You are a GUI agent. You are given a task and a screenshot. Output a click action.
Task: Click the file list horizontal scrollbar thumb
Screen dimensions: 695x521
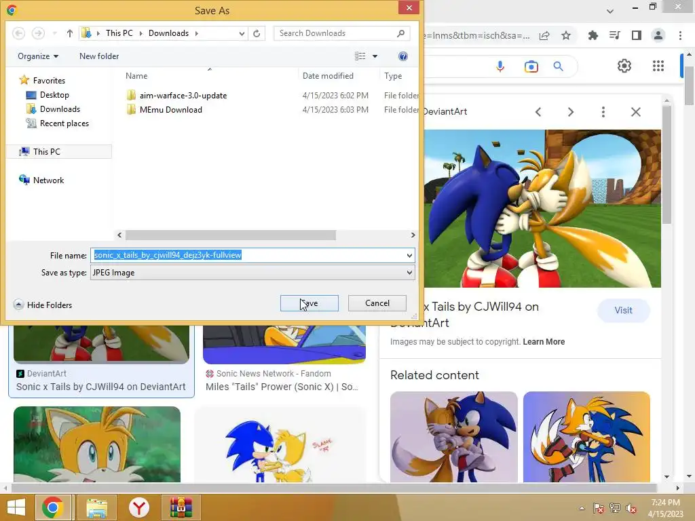coord(231,235)
